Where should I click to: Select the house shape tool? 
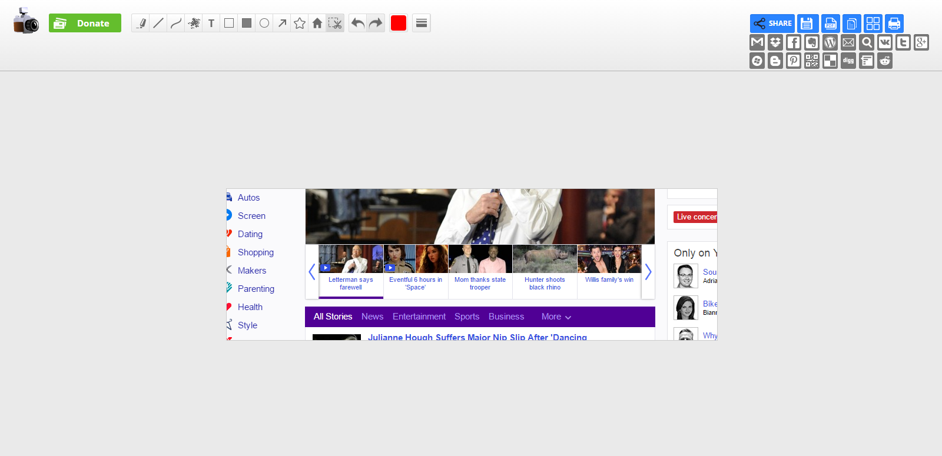point(317,23)
